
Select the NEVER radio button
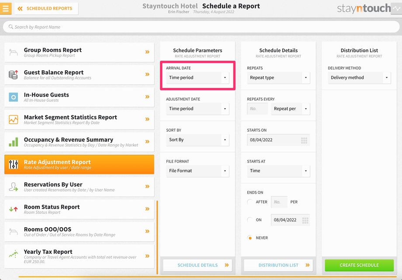coord(250,238)
